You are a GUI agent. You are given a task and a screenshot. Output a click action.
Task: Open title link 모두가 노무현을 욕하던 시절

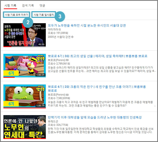[87, 26]
